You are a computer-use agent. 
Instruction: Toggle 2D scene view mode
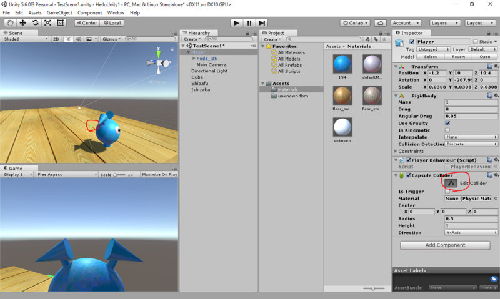(x=56, y=39)
